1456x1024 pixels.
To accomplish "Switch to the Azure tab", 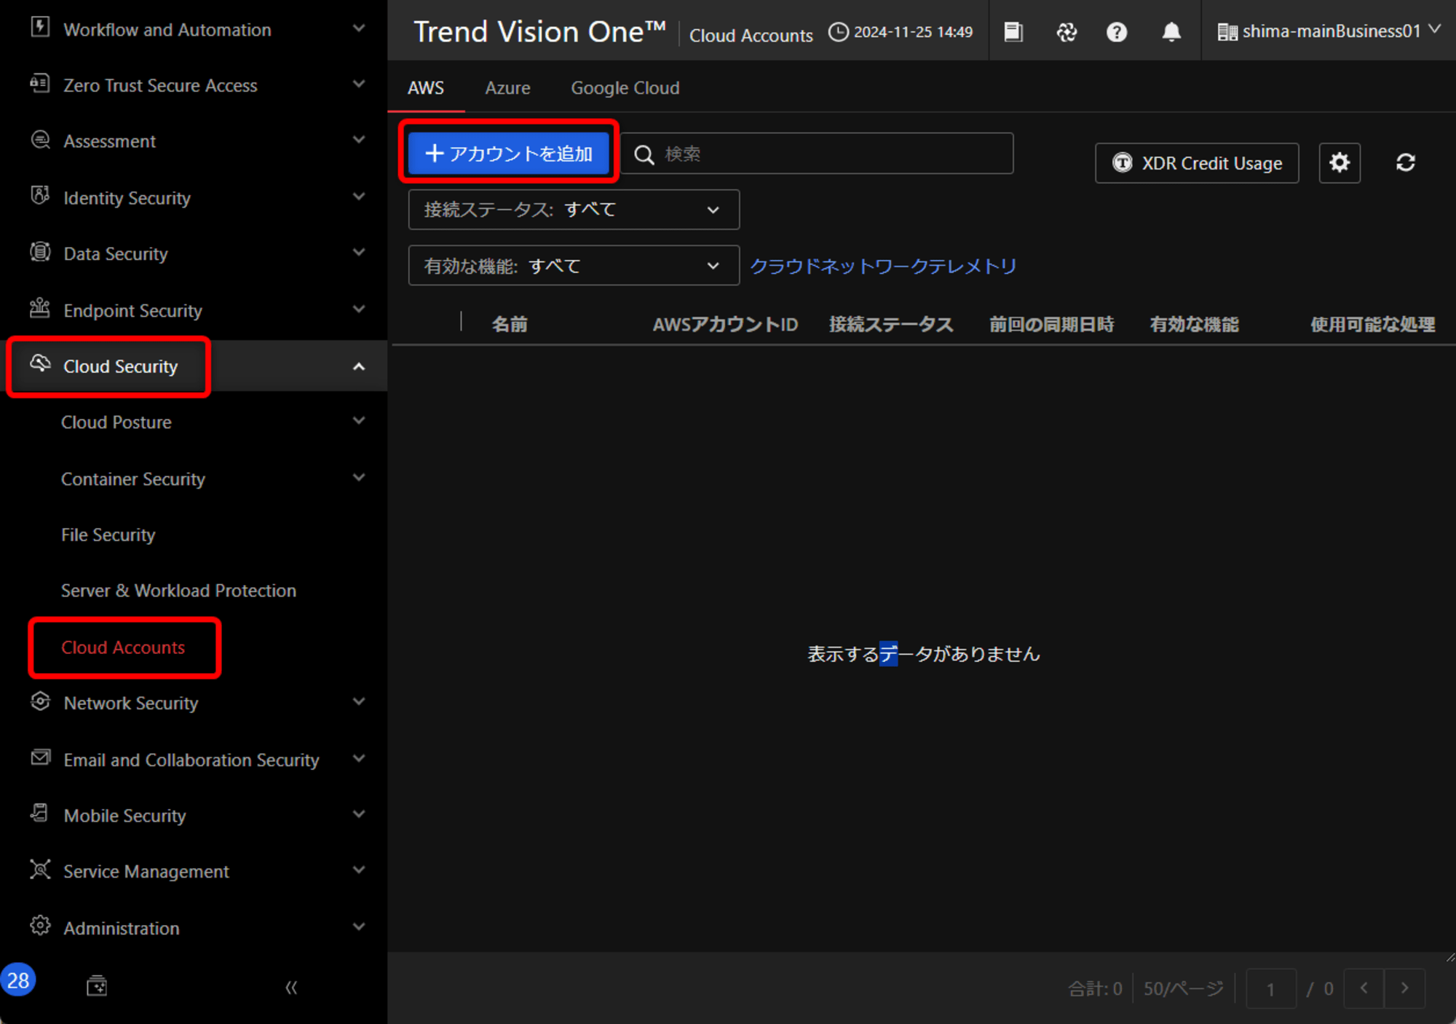I will point(507,87).
